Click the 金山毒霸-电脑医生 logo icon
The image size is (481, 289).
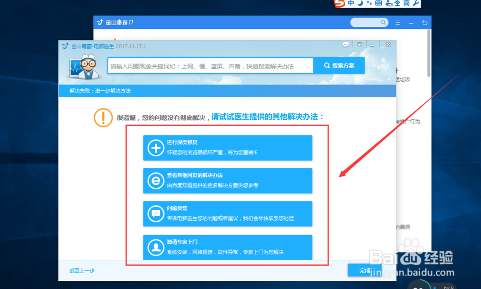click(x=65, y=46)
